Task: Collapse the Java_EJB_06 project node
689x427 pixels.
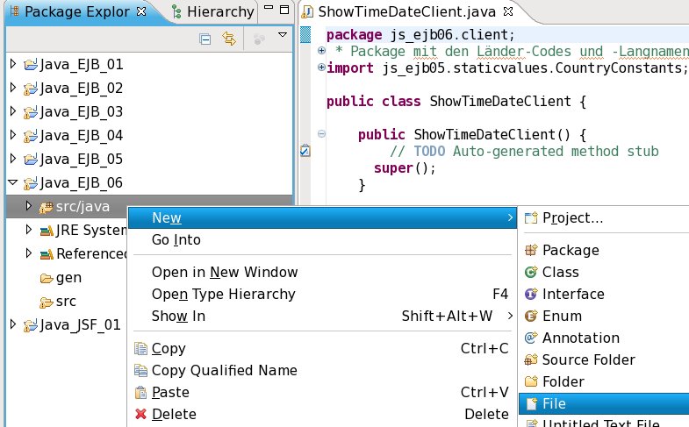Action: pos(12,183)
